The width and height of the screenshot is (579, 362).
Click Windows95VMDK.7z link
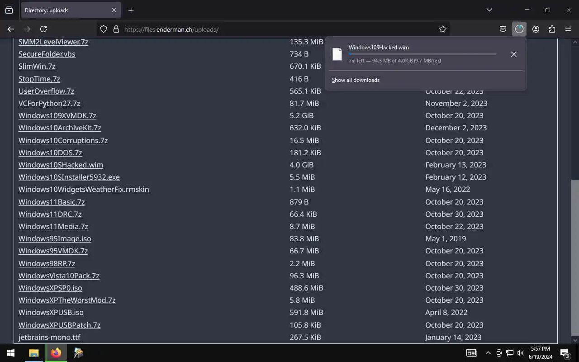pos(53,251)
